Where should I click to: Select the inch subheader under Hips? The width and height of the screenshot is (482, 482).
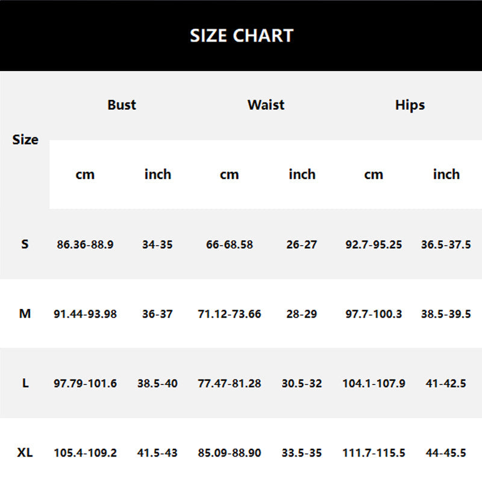tap(446, 175)
